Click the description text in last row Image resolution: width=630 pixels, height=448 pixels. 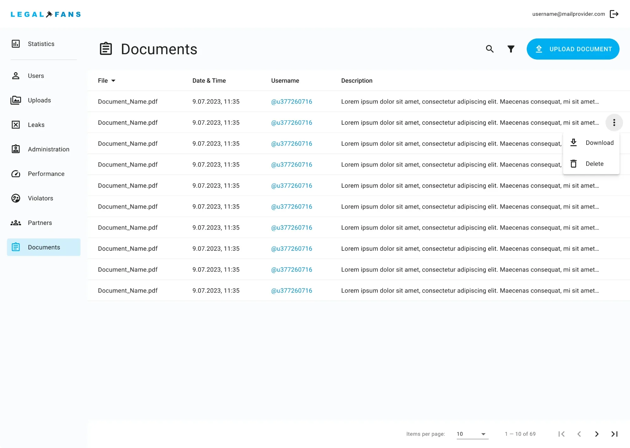470,290
